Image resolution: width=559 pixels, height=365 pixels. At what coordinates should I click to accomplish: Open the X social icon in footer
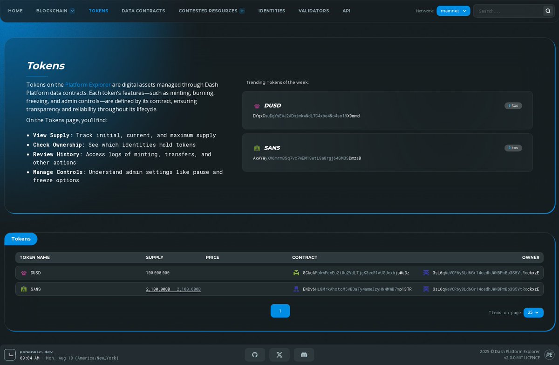(x=279, y=355)
